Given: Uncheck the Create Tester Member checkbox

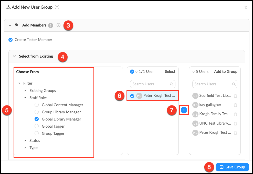Looking at the screenshot, I should (x=10, y=39).
